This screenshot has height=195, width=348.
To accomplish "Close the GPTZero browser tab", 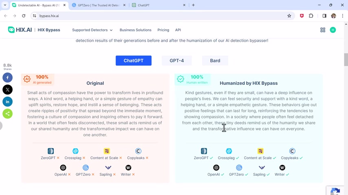I will click(x=124, y=5).
